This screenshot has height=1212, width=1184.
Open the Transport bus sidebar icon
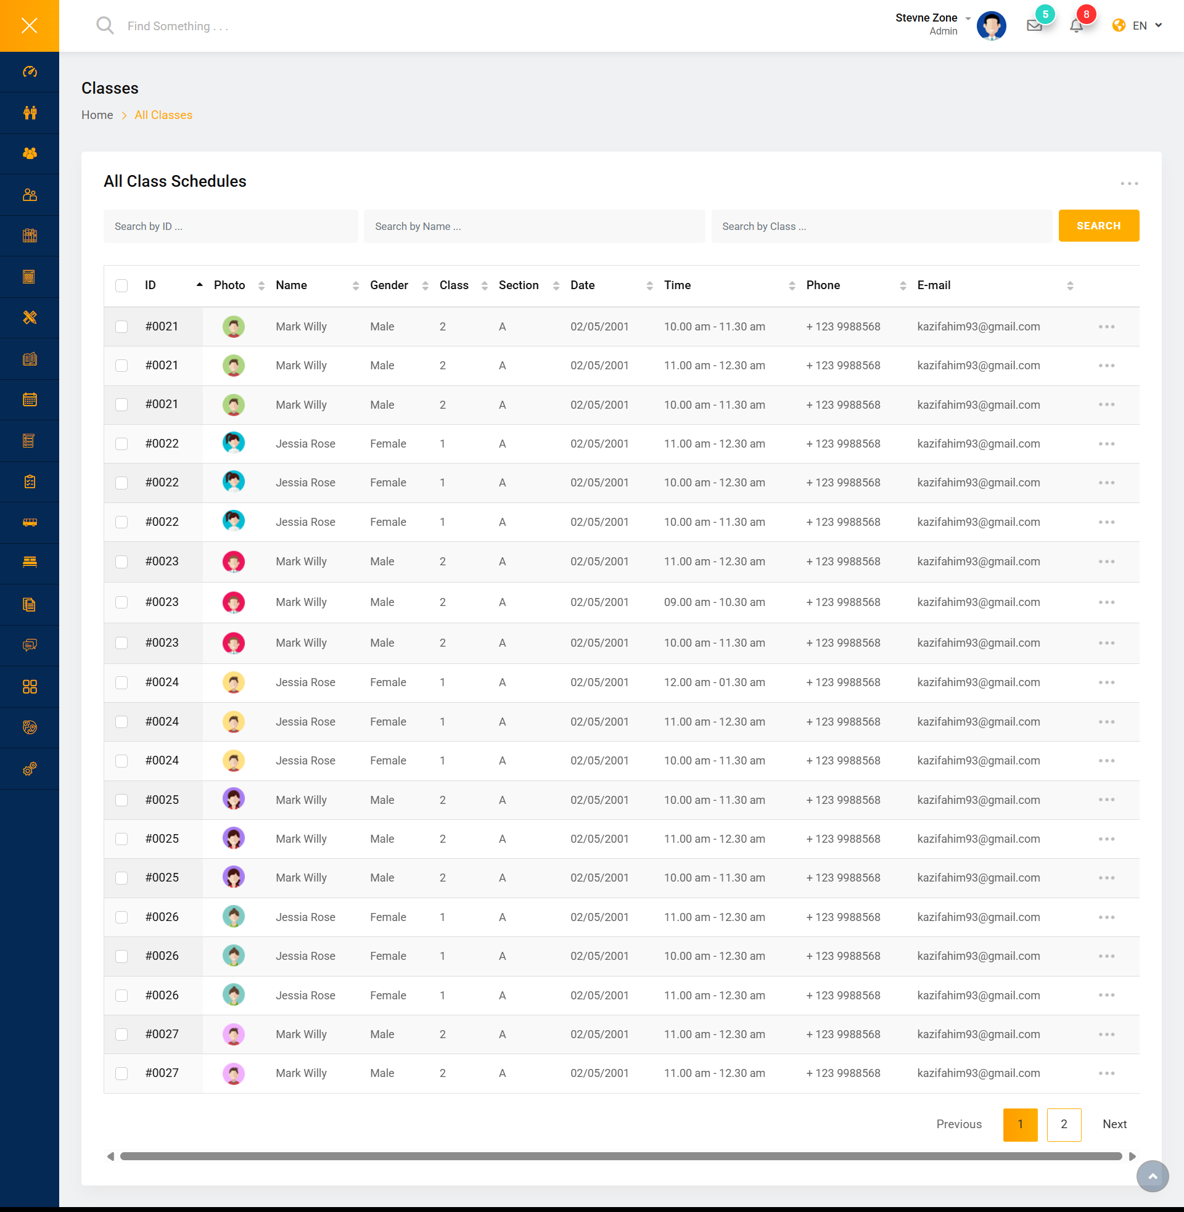pyautogui.click(x=29, y=523)
